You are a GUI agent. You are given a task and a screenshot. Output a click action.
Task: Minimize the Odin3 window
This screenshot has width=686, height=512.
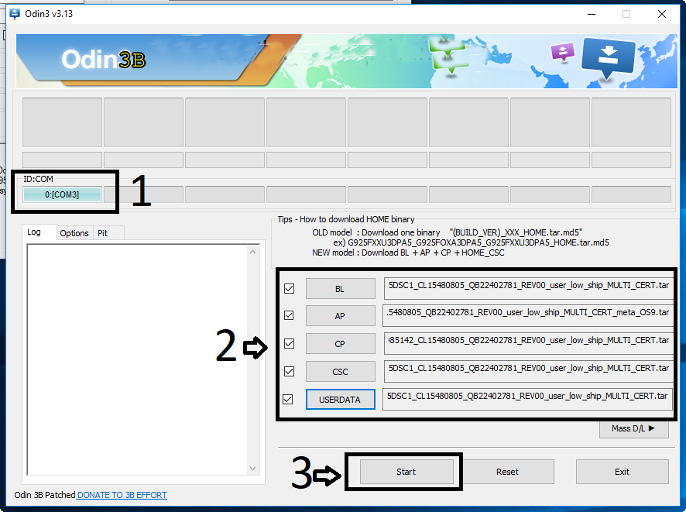pyautogui.click(x=592, y=14)
